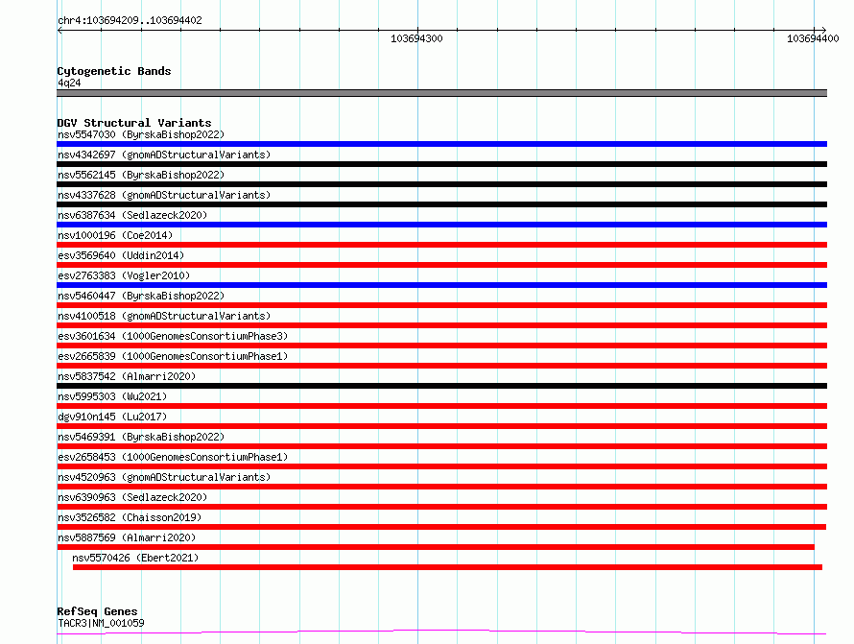Viewport: 854px width, 644px height.
Task: Click the RefSeq Genes track title
Action: [97, 611]
